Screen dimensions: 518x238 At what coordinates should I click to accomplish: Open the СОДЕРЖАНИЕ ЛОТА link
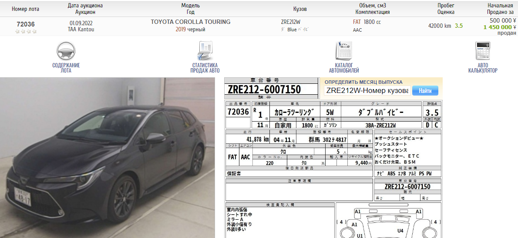click(66, 68)
